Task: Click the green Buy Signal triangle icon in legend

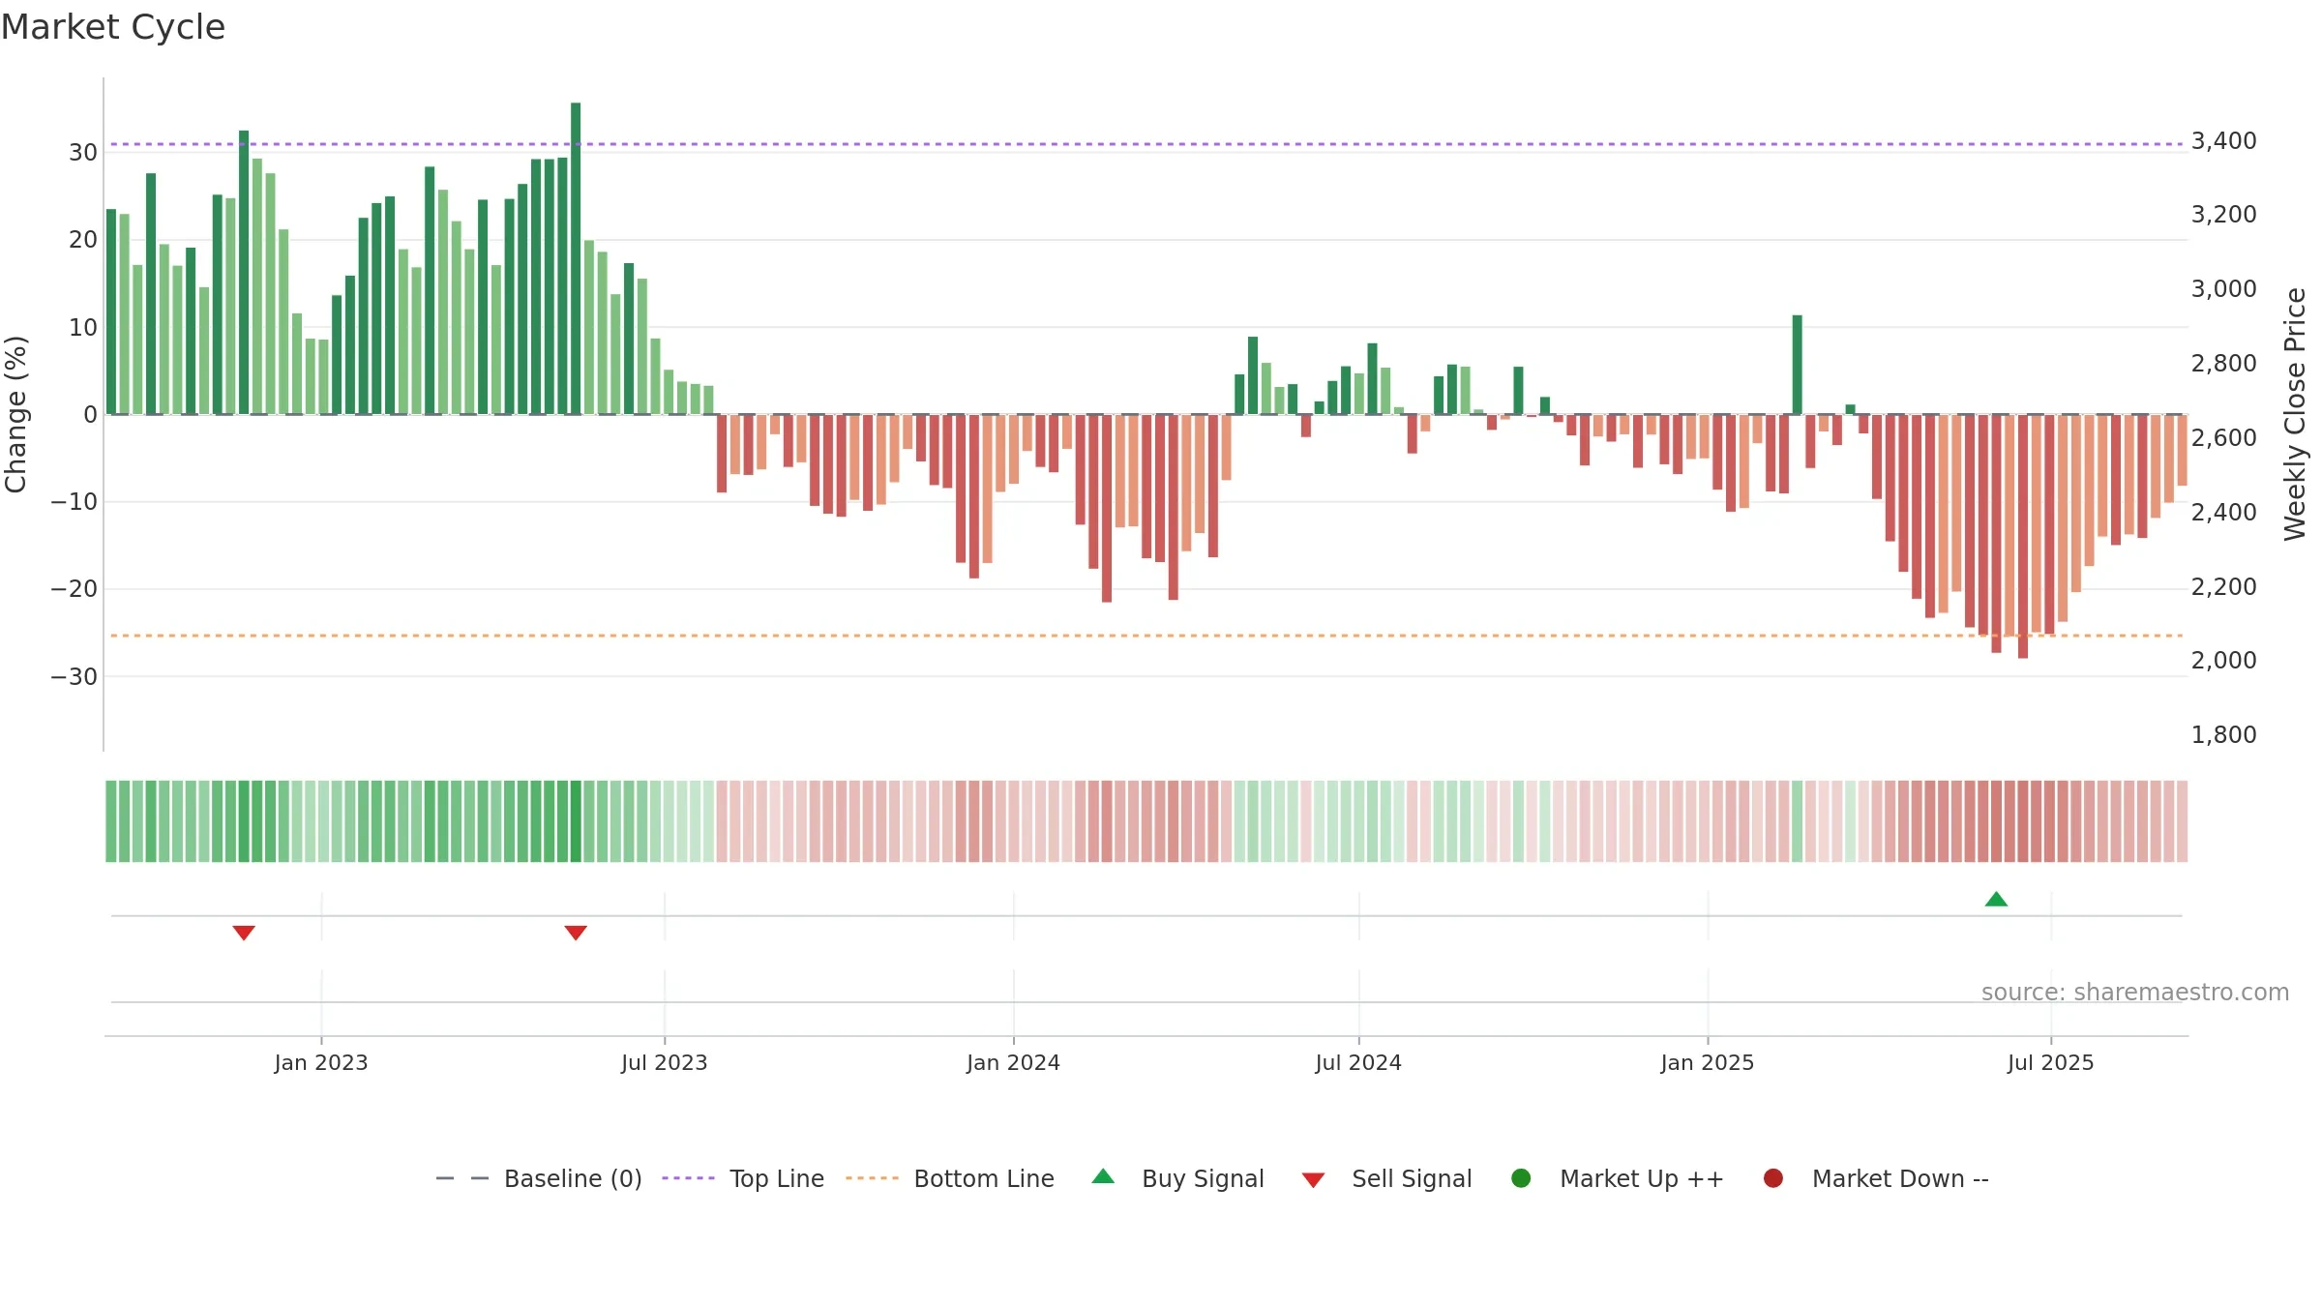Action: pyautogui.click(x=1103, y=1176)
